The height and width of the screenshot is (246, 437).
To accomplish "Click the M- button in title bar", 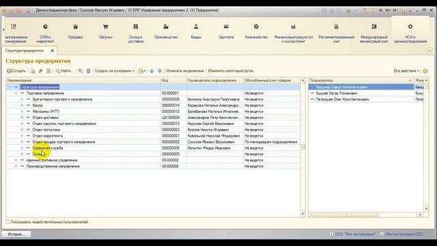I will [395, 10].
